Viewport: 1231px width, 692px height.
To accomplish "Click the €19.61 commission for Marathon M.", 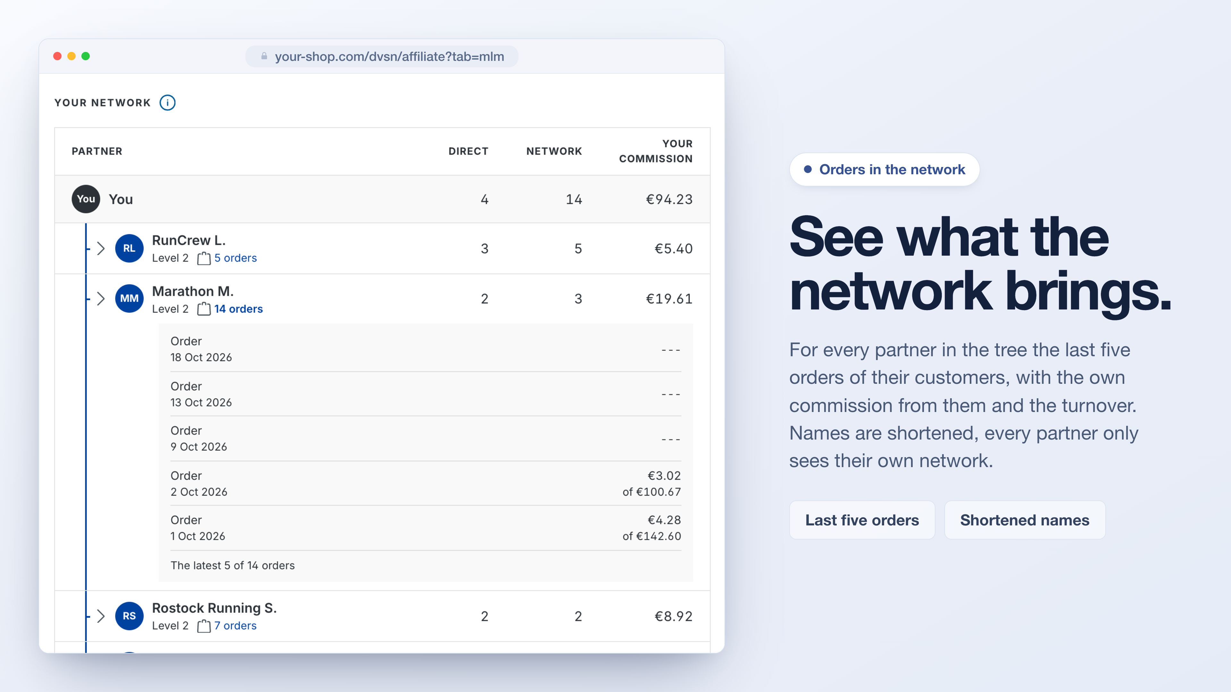I will (x=669, y=299).
